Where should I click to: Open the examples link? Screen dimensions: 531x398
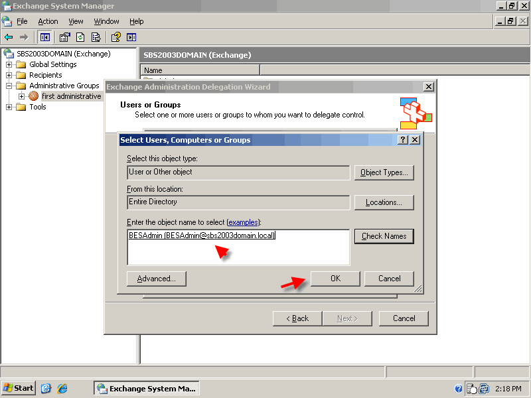pos(243,222)
